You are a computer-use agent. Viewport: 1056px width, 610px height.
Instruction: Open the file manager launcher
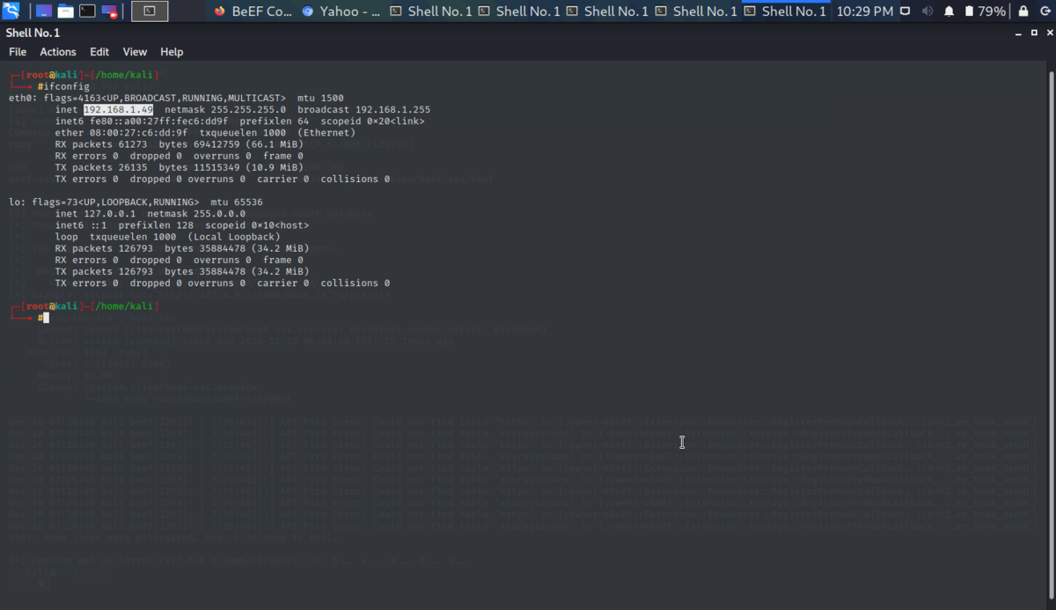(x=66, y=11)
